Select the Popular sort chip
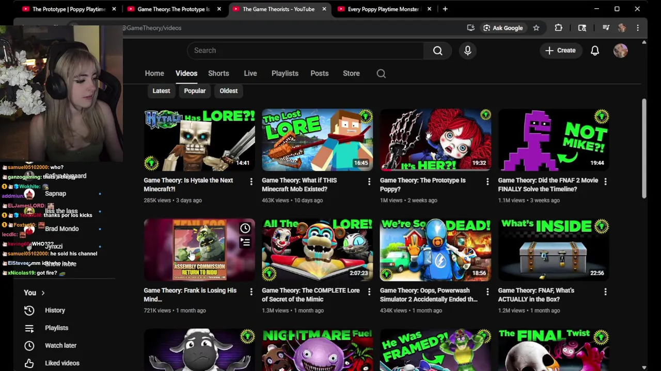 [x=195, y=91]
